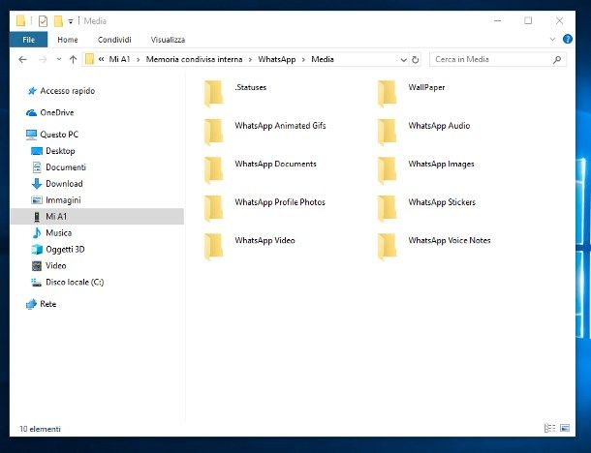Image resolution: width=591 pixels, height=453 pixels.
Task: Select Mi A1 device in sidebar
Action: click(x=97, y=217)
